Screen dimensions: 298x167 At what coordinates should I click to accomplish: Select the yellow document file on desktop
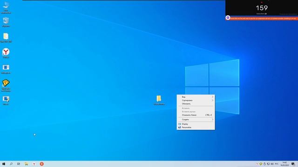coord(6,38)
